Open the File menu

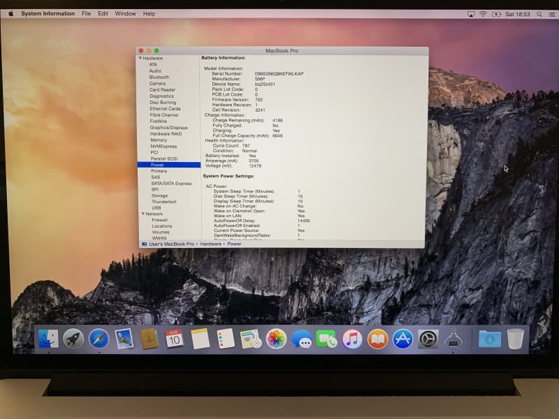tap(86, 13)
